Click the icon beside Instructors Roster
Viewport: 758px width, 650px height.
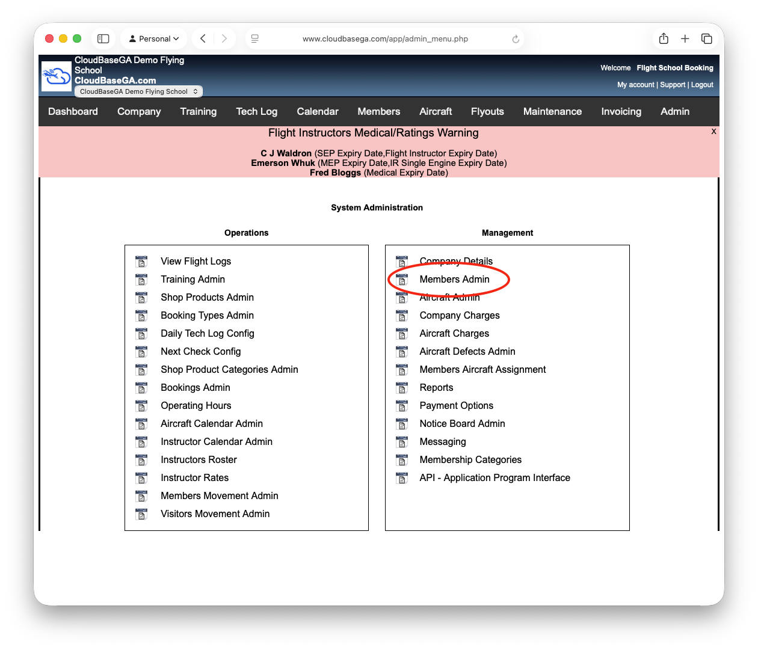[141, 460]
